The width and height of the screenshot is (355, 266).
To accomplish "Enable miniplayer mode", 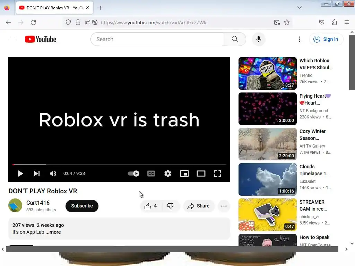I will (x=184, y=174).
